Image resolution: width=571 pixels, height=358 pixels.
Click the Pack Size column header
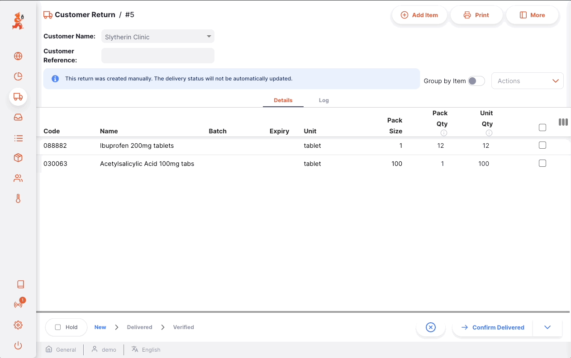click(x=395, y=126)
